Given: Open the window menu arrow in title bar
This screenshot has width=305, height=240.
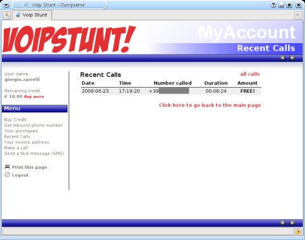Looking at the screenshot, I should click(x=6, y=4).
